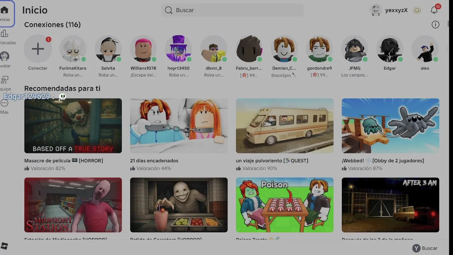Open Edgar's avatar
This screenshot has height=255, width=453.
tap(390, 49)
